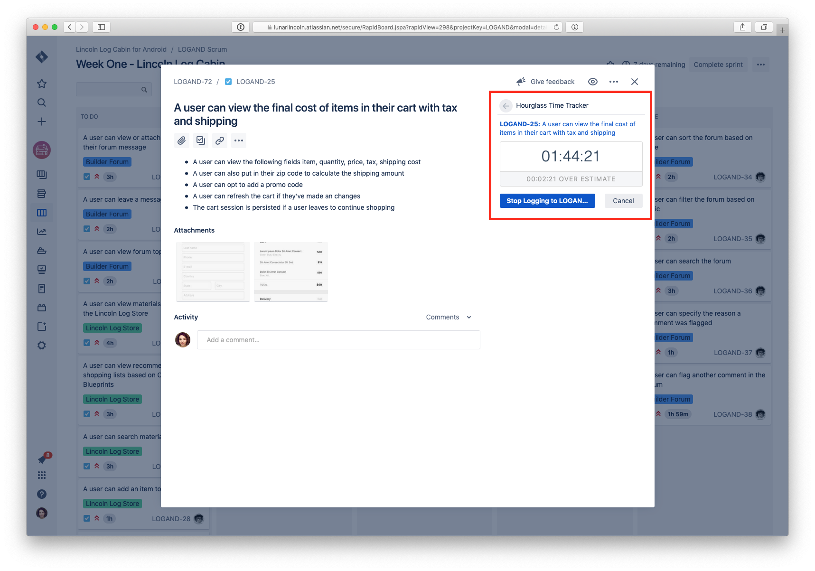Click Safari back navigation button

[70, 27]
